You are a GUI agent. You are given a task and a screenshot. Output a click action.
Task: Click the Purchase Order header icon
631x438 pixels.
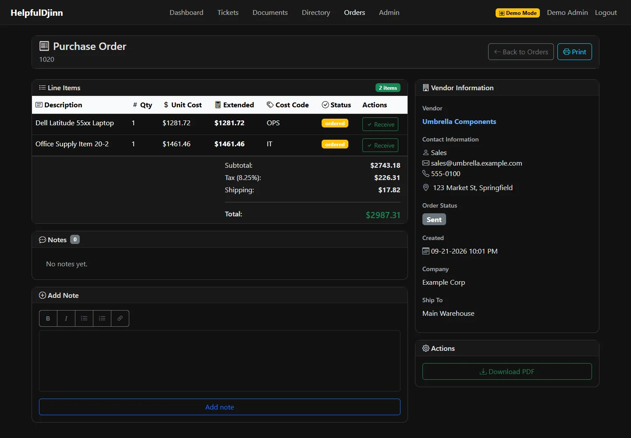(x=44, y=46)
